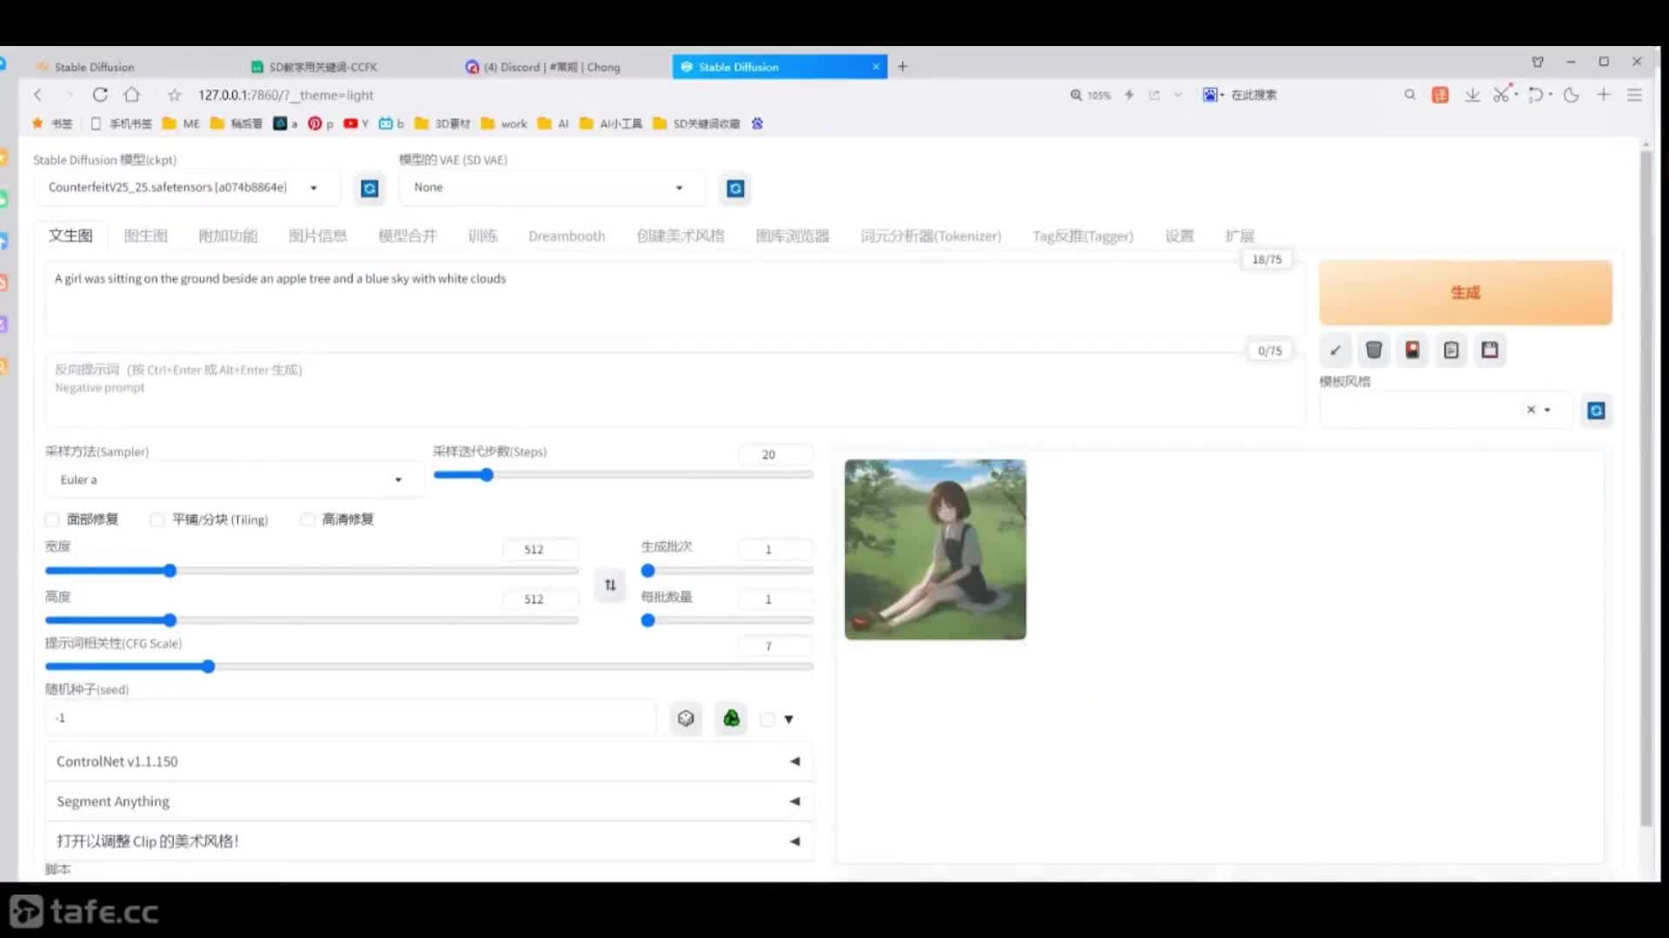Open the 设置 settings tab

[x=1180, y=235]
